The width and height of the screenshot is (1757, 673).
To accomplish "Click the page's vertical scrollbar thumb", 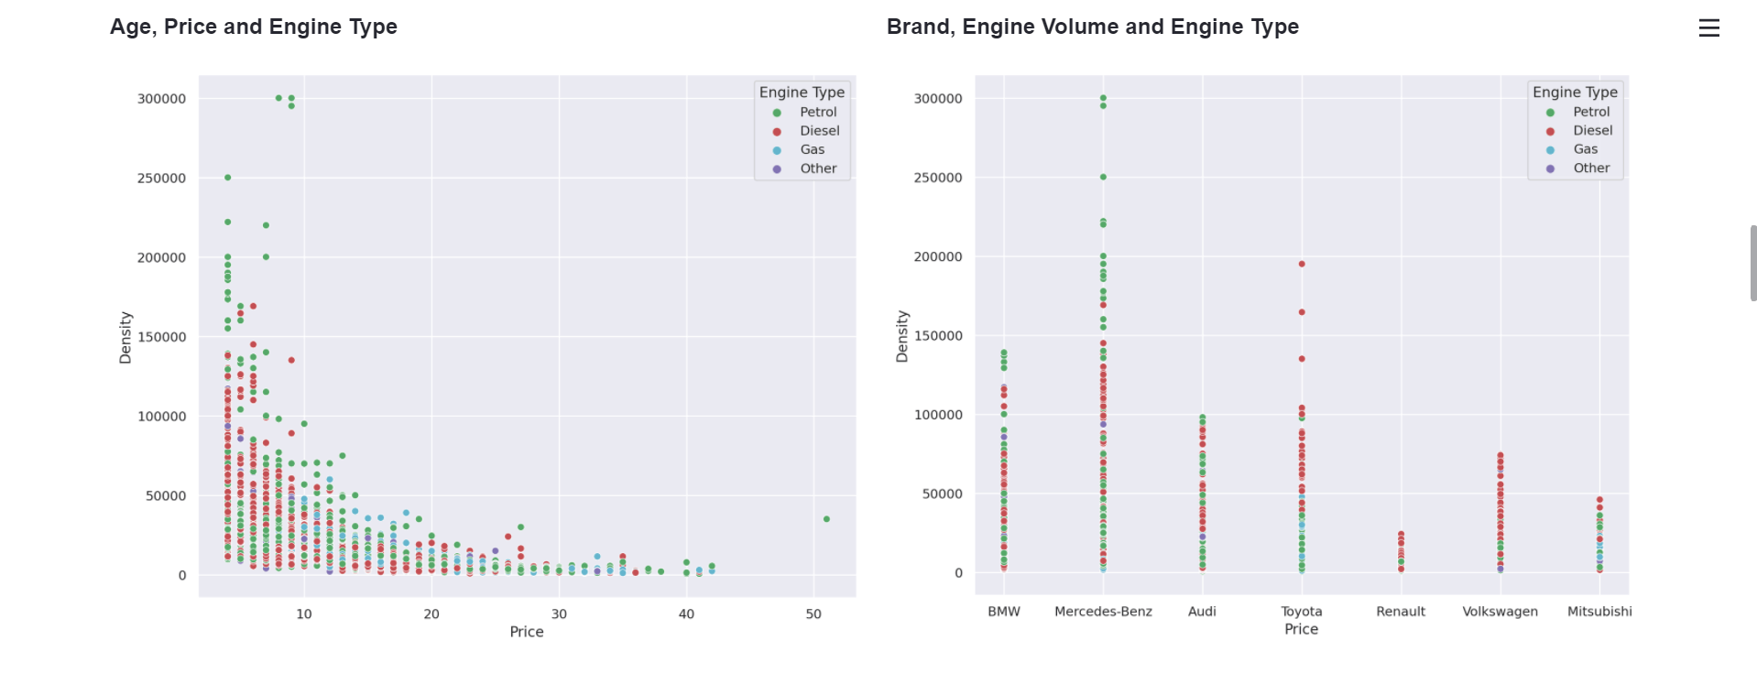I will [x=1752, y=263].
